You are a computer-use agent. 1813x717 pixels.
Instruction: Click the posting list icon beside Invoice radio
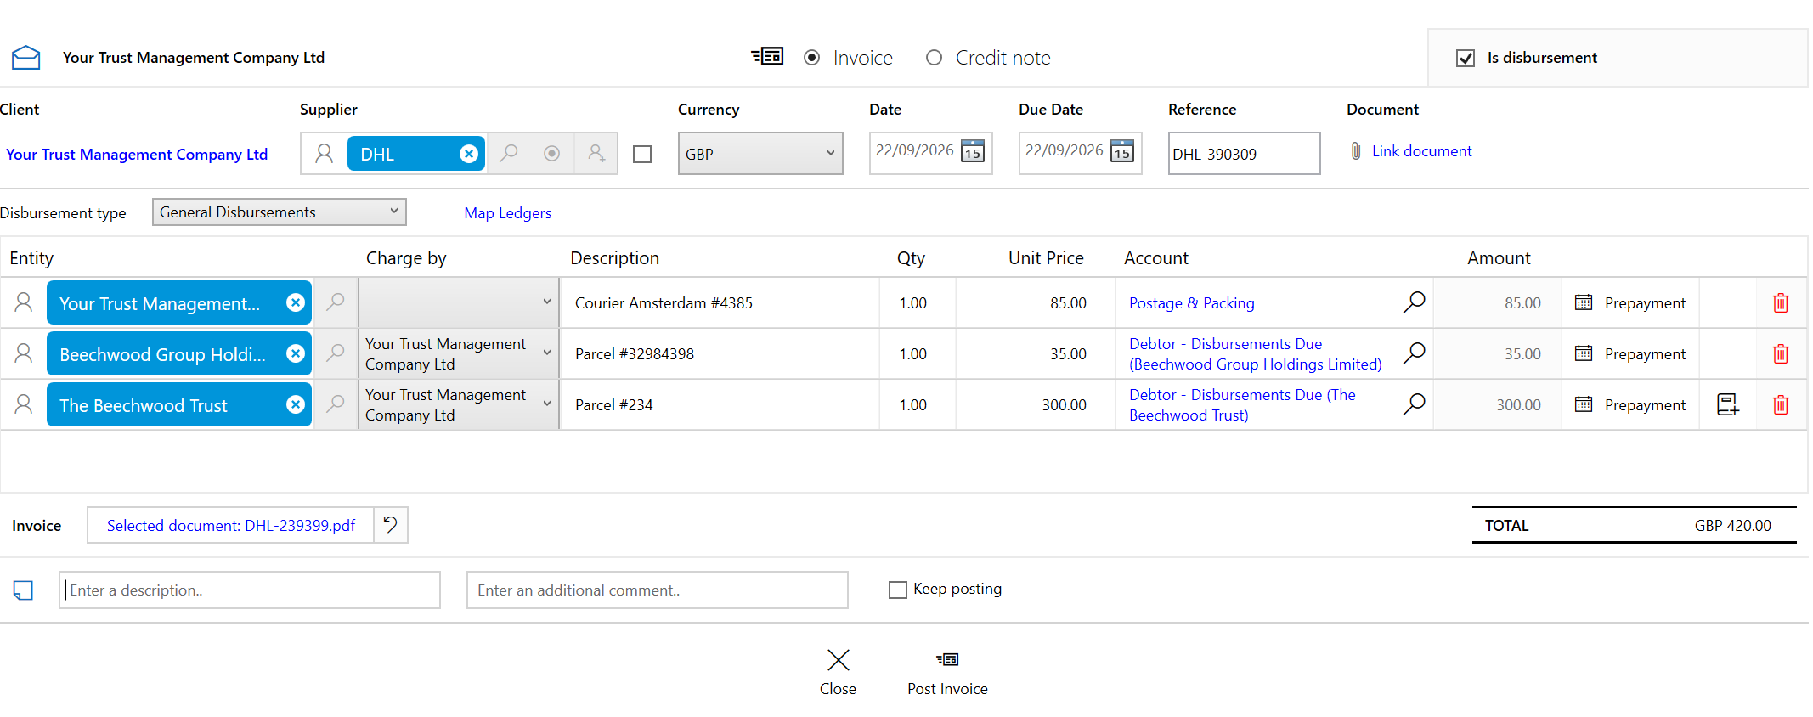click(x=767, y=57)
